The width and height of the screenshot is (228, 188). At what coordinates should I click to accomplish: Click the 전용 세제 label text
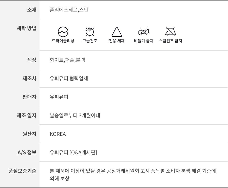pyautogui.click(x=117, y=41)
